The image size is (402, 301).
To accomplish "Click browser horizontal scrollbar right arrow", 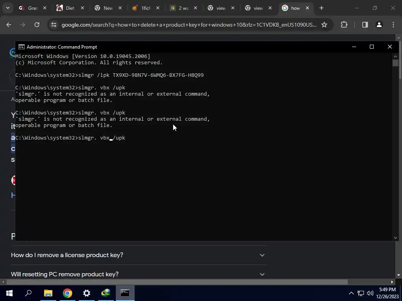I will pyautogui.click(x=392, y=282).
